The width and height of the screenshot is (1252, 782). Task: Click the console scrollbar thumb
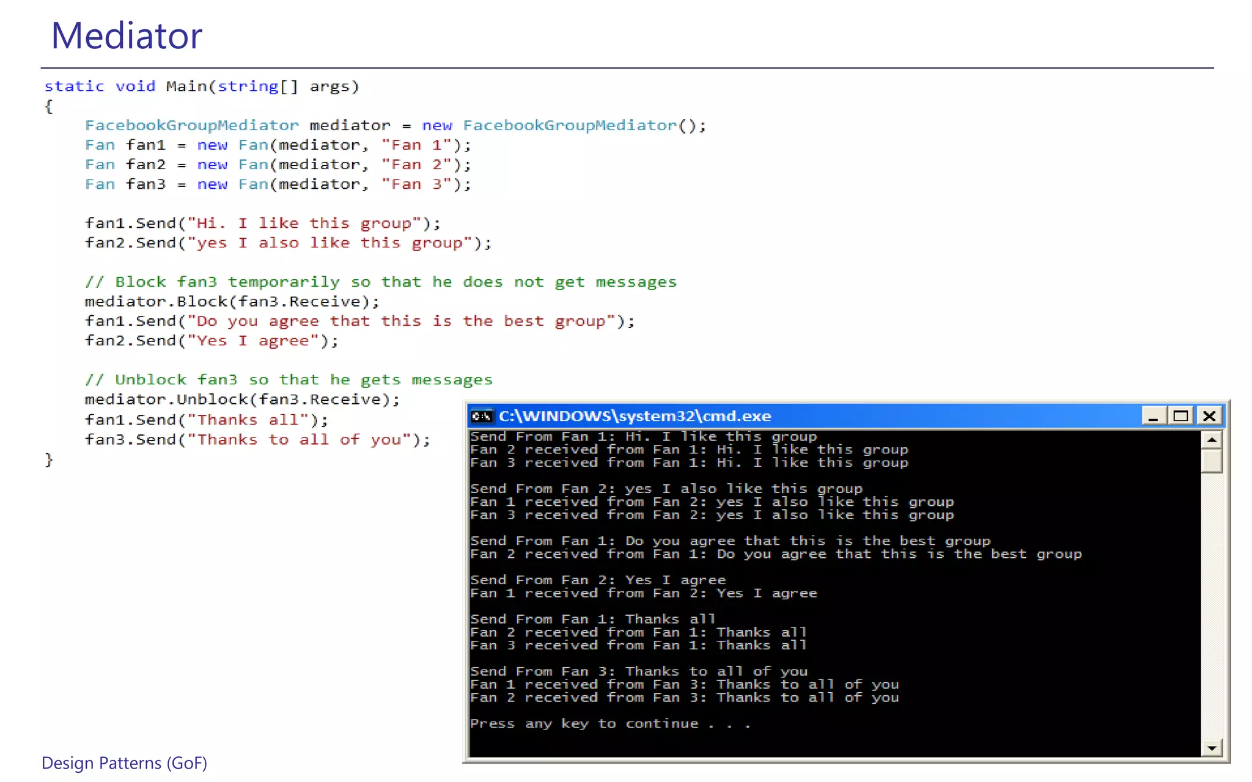click(1211, 461)
